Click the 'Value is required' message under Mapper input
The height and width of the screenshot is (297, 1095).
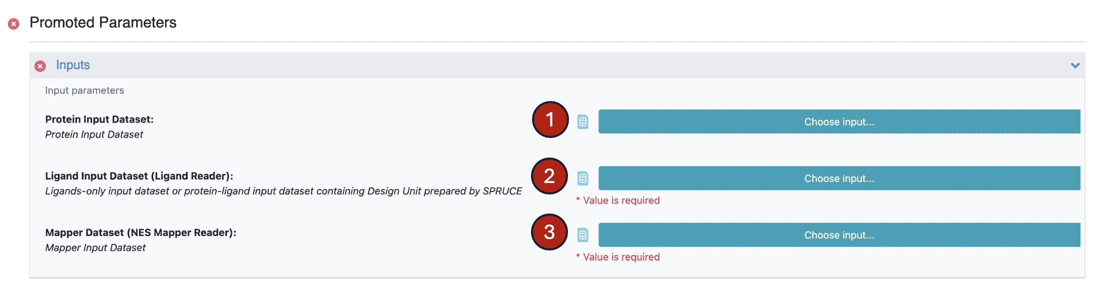621,257
